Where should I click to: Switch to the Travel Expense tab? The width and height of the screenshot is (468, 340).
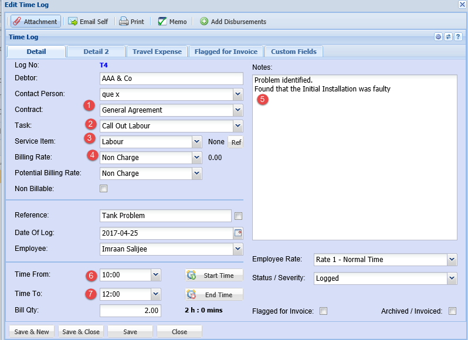pyautogui.click(x=157, y=52)
